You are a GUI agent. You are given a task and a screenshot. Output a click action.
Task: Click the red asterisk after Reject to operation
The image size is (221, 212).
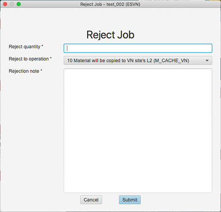51,58
